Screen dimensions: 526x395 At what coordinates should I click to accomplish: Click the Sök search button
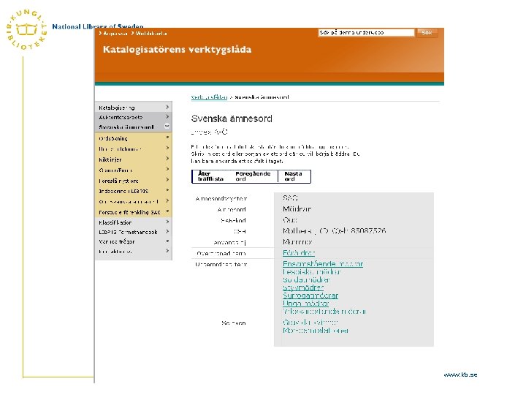[x=427, y=33]
